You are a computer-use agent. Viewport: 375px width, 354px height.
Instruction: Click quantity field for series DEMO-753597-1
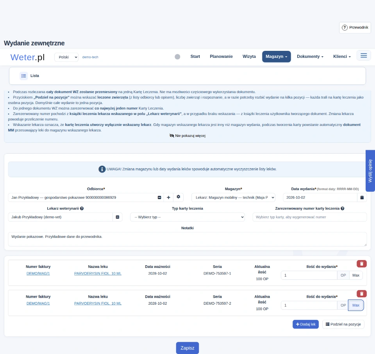coord(309,275)
